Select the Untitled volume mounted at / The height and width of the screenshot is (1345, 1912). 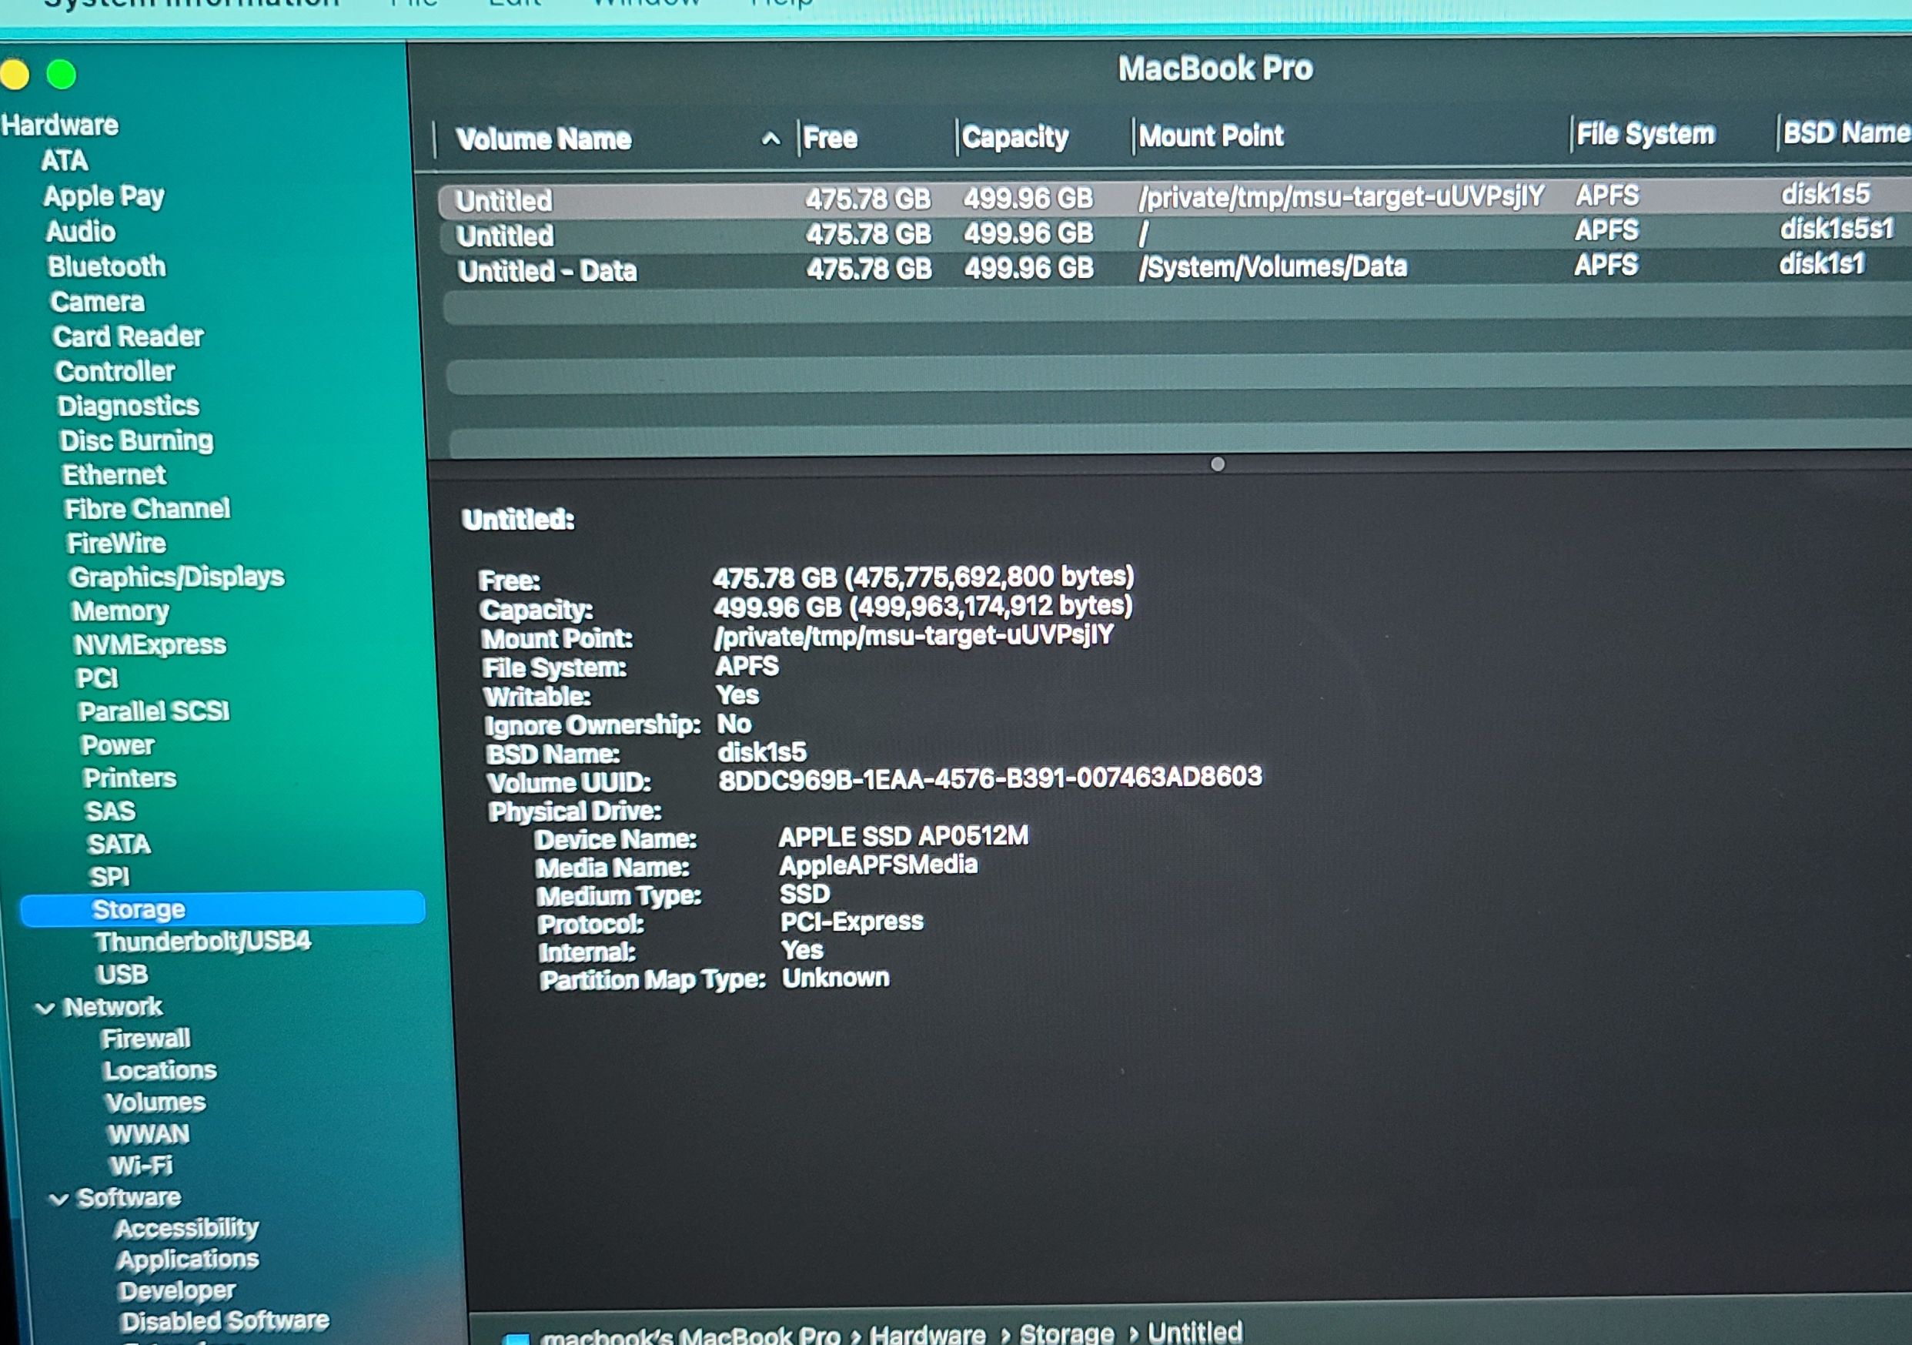pyautogui.click(x=505, y=236)
